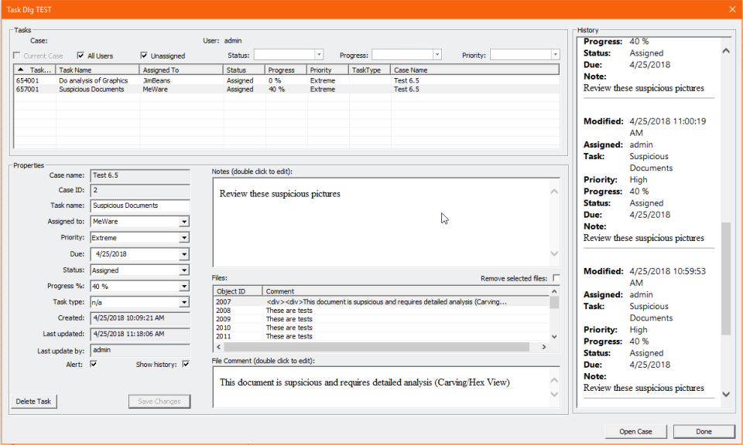
Task: Open the Progress % dropdown
Action: (x=184, y=285)
